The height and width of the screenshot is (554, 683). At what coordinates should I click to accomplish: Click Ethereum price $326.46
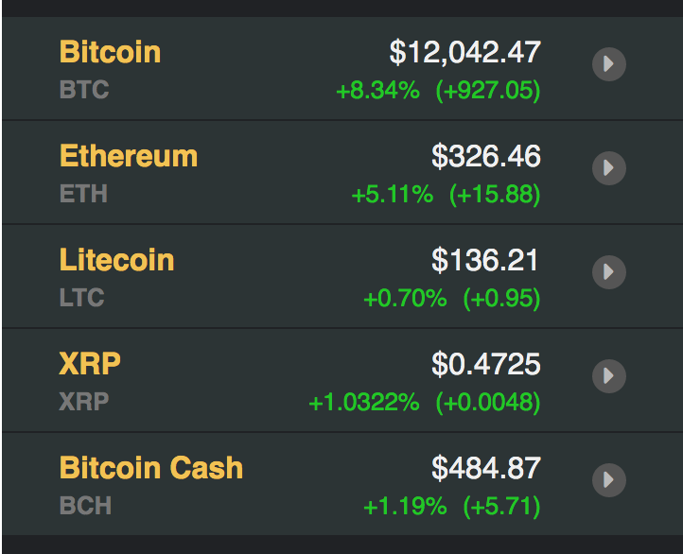click(x=486, y=156)
